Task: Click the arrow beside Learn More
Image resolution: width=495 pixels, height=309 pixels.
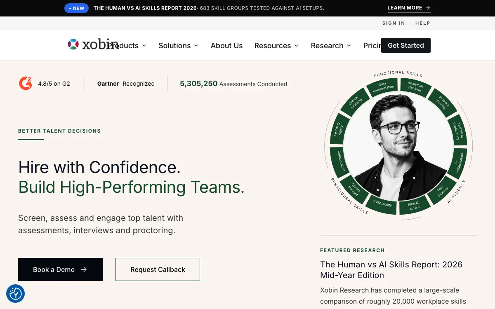Action: pos(428,8)
